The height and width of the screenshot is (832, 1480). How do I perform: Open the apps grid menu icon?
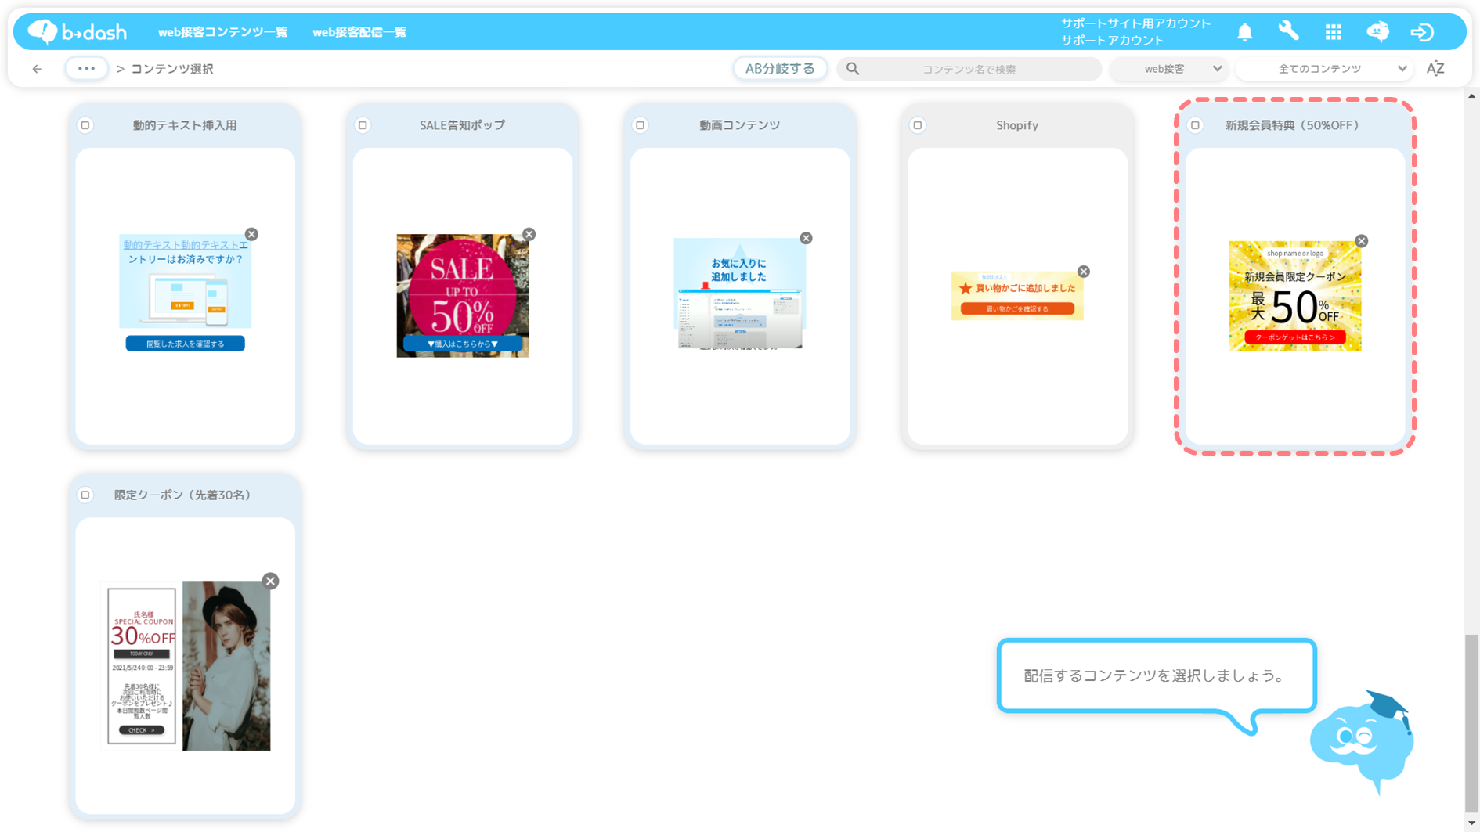(x=1333, y=32)
